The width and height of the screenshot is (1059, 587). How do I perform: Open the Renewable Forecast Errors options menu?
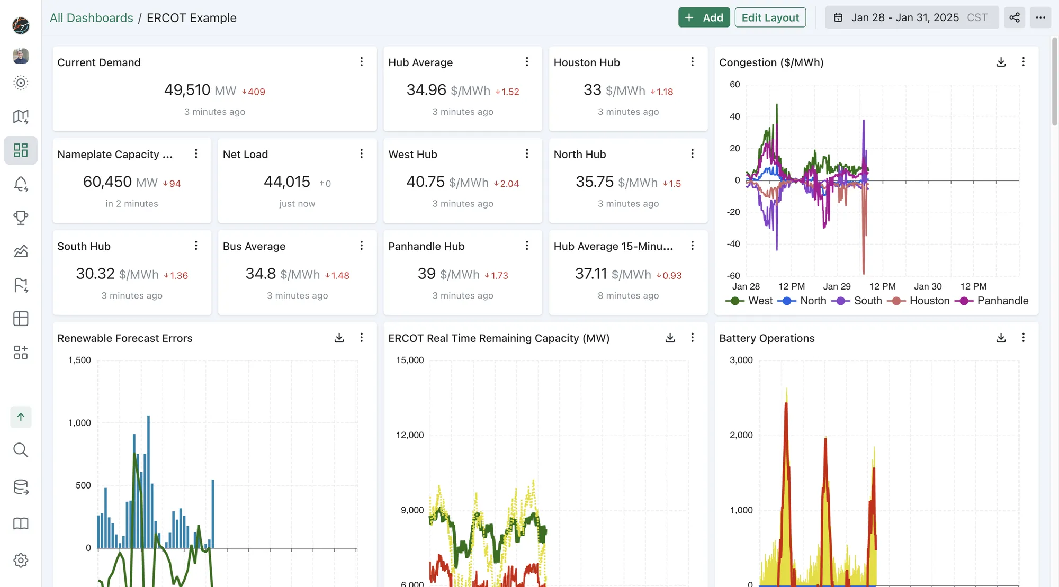pyautogui.click(x=362, y=338)
